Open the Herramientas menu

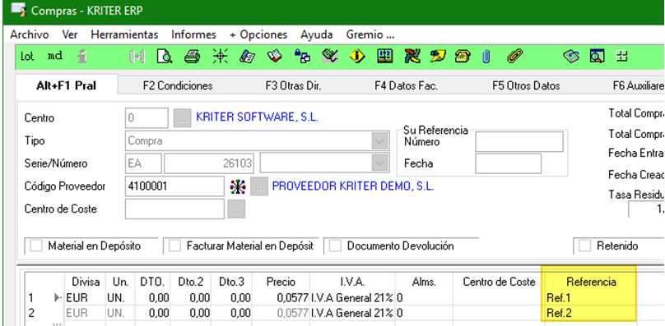[x=124, y=34]
